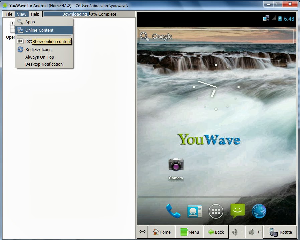Tap the Camera label text

click(176, 178)
